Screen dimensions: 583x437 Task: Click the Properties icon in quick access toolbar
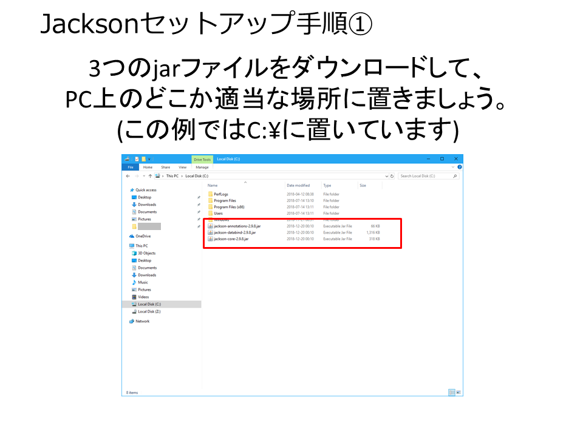(x=137, y=159)
